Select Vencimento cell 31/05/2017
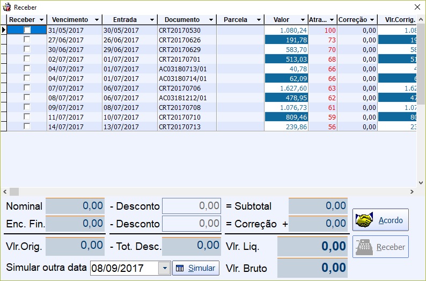The image size is (426, 281). coord(75,30)
